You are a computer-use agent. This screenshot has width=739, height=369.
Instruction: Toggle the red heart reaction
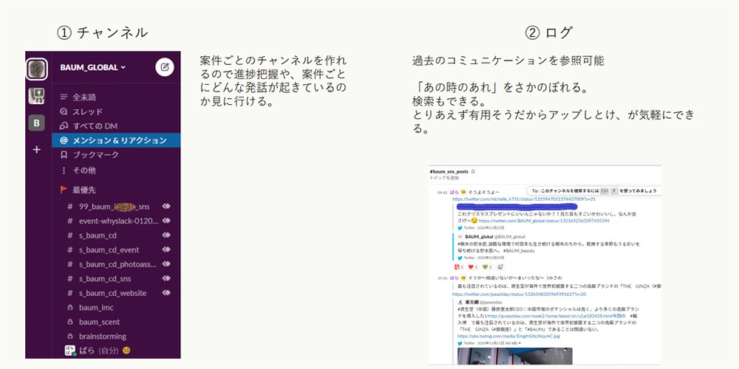[x=473, y=267]
